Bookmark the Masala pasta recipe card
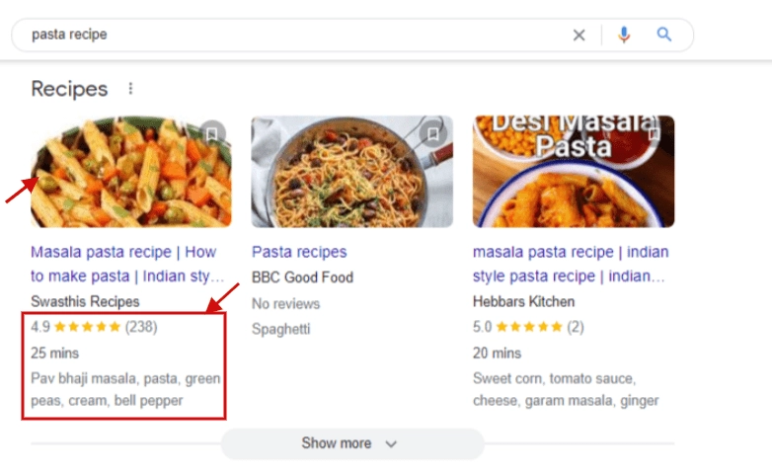This screenshot has width=772, height=476. tap(211, 132)
